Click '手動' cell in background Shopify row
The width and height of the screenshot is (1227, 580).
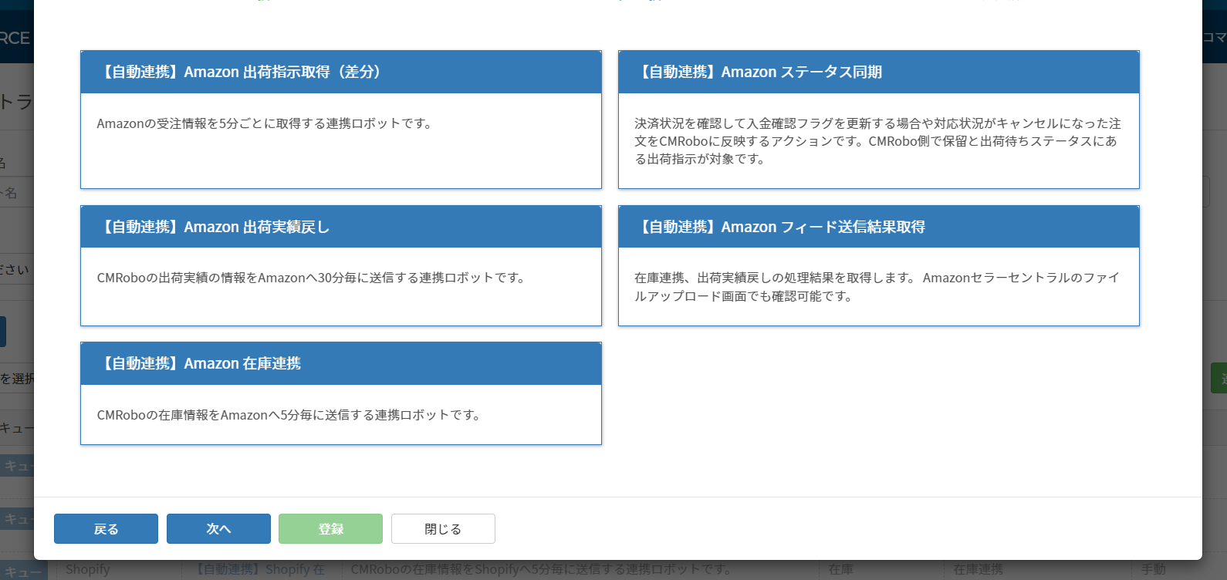tap(1154, 569)
